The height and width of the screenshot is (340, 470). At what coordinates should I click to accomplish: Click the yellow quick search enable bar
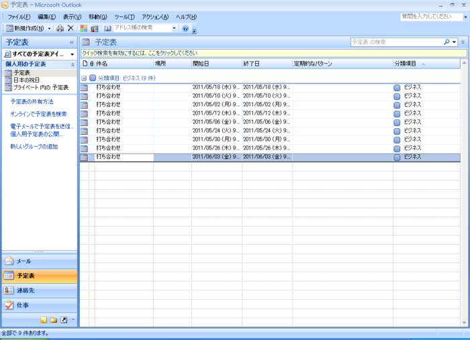(274, 53)
